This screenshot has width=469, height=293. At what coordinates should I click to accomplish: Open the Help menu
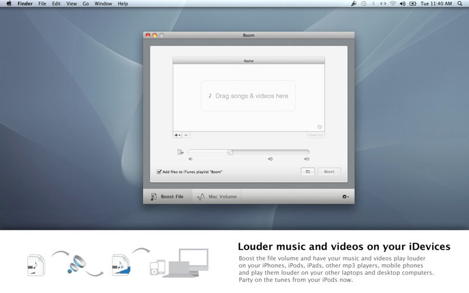(123, 4)
